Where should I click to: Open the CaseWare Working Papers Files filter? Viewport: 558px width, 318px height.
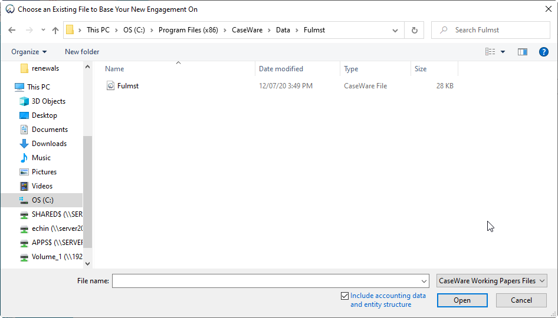click(491, 281)
